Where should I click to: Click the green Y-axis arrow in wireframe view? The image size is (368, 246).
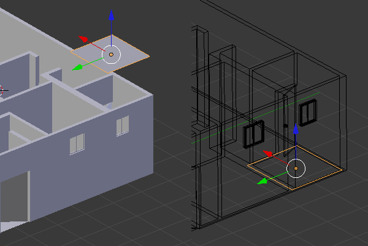point(263,181)
